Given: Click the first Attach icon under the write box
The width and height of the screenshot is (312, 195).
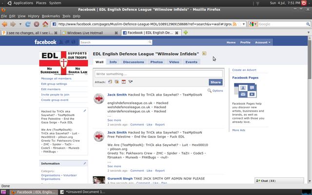Looking at the screenshot, I should coord(110,82).
